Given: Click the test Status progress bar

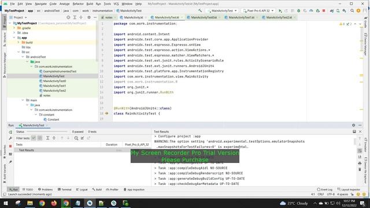Looking at the screenshot, I should click(x=47, y=132).
